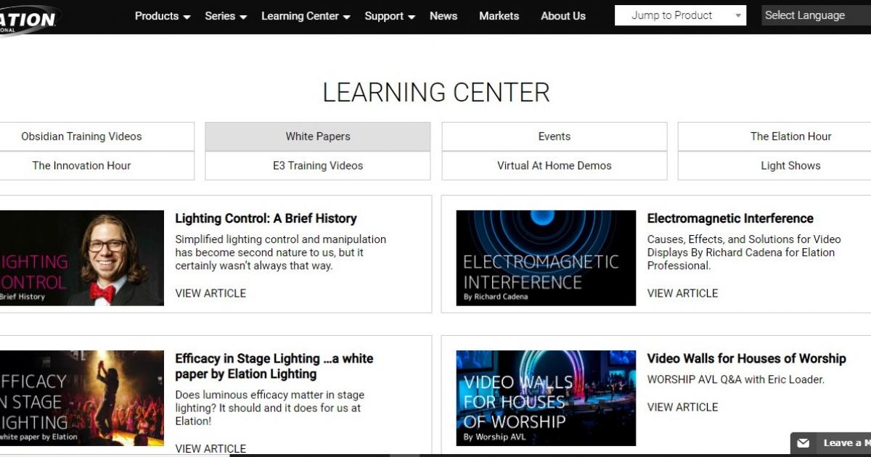Select the Events tab
This screenshot has width=871, height=457.
coord(555,136)
